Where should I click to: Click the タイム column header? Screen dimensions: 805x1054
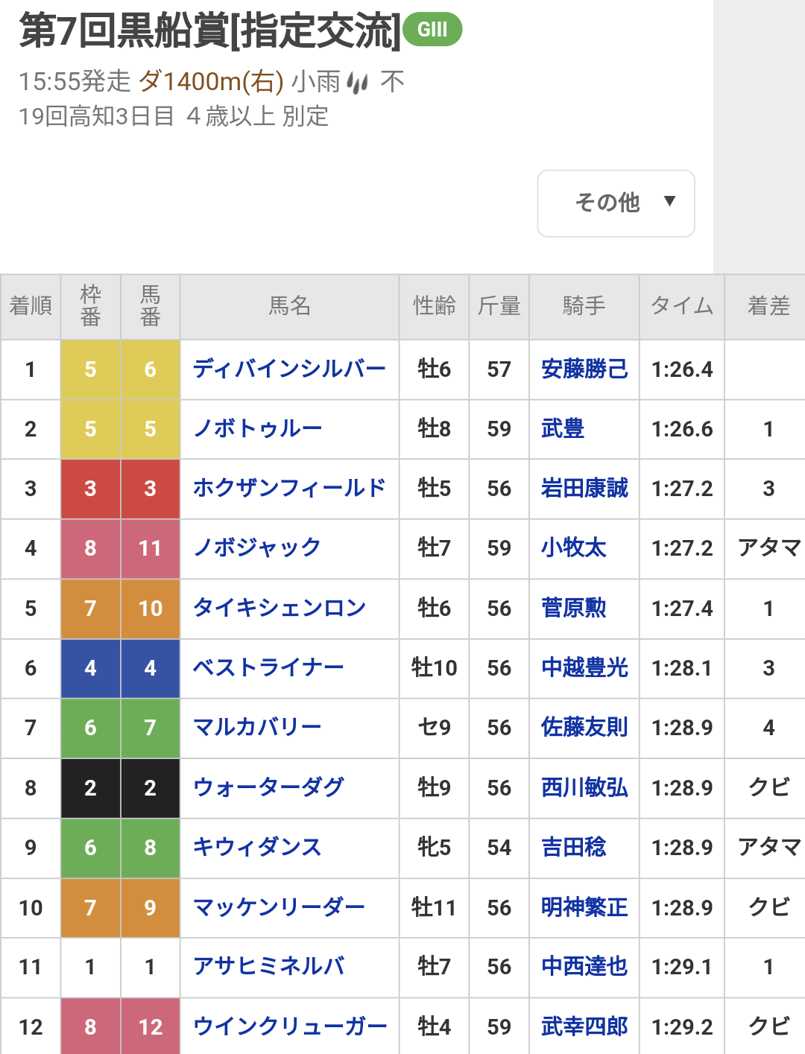(682, 307)
